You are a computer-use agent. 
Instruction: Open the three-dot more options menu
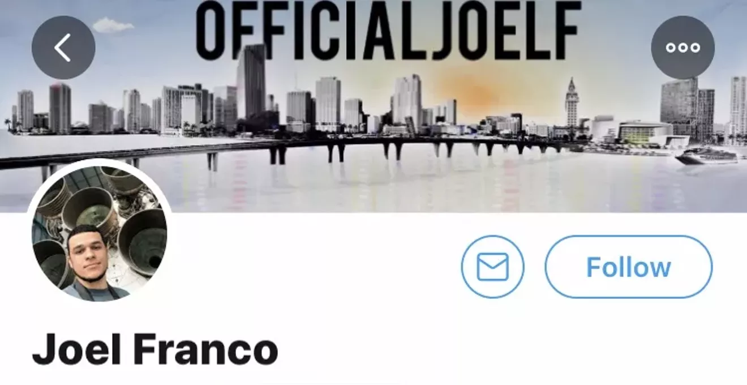(682, 48)
